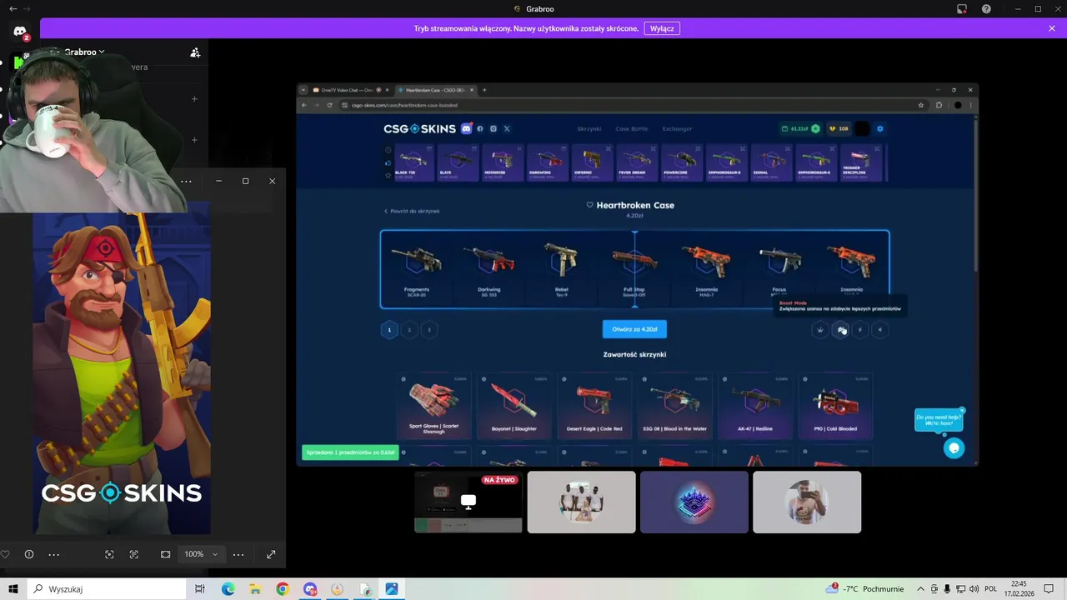The image size is (1067, 600).
Task: Toggle the crown mode icon beside Boost
Action: click(820, 330)
